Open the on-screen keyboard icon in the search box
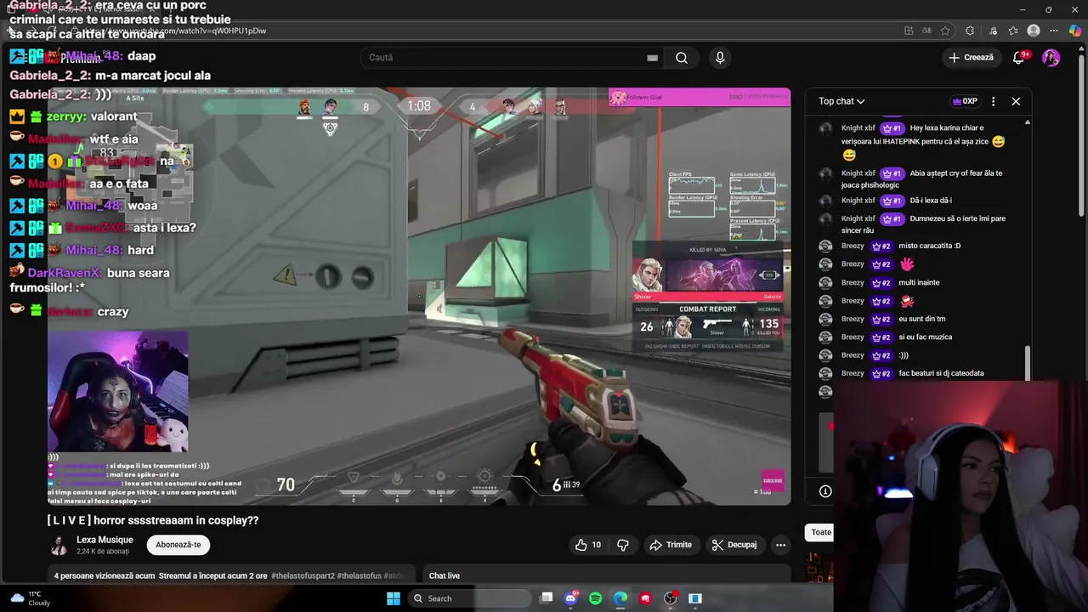This screenshot has height=612, width=1088. click(652, 58)
